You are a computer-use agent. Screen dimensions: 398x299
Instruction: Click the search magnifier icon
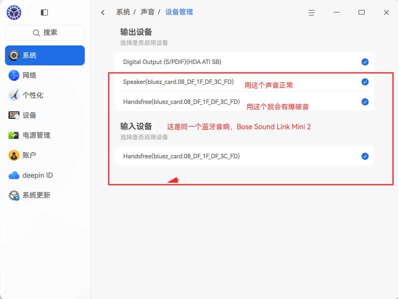(x=36, y=33)
